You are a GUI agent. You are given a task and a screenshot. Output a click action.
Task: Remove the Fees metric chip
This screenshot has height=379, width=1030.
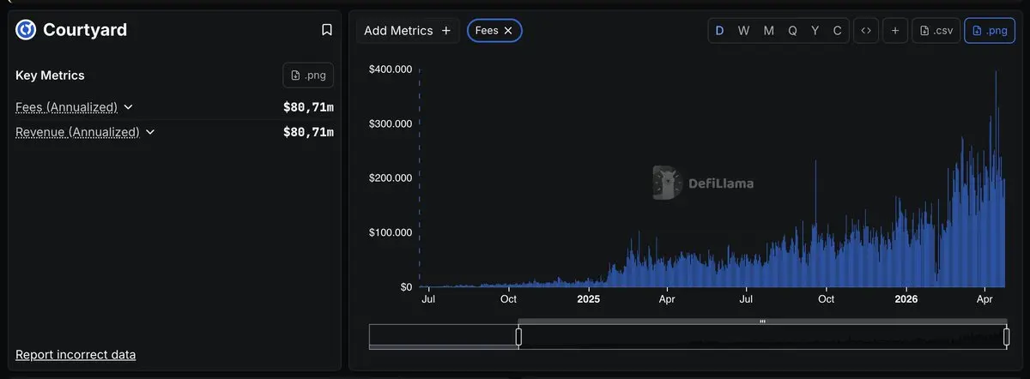(x=508, y=31)
